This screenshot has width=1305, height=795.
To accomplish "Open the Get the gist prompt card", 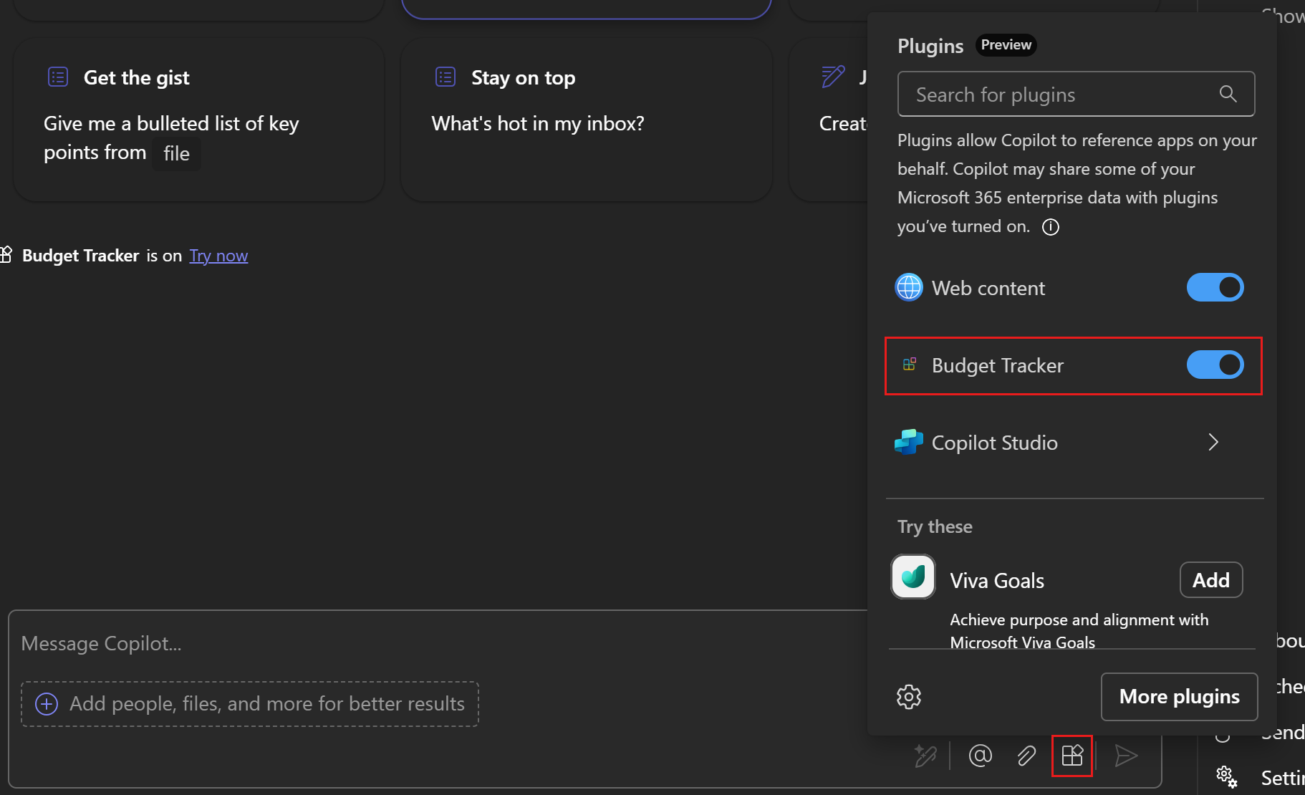I will click(x=198, y=120).
